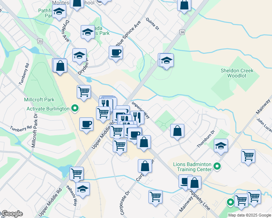Viewport: 272px width, 218px height.
Task: Open the school marker at Pathfinder Park
Action: [x=59, y=12]
